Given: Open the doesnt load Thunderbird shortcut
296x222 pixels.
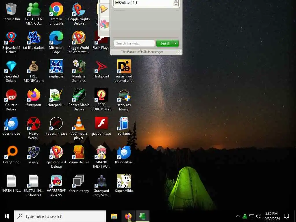Looking at the screenshot, I should click(11, 127).
